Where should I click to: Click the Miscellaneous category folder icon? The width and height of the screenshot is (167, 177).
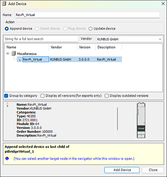(x=14, y=53)
